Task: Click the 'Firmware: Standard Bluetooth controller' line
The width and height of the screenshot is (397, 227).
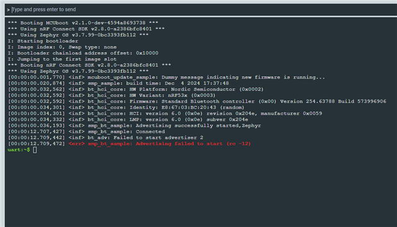Action: 197,101
